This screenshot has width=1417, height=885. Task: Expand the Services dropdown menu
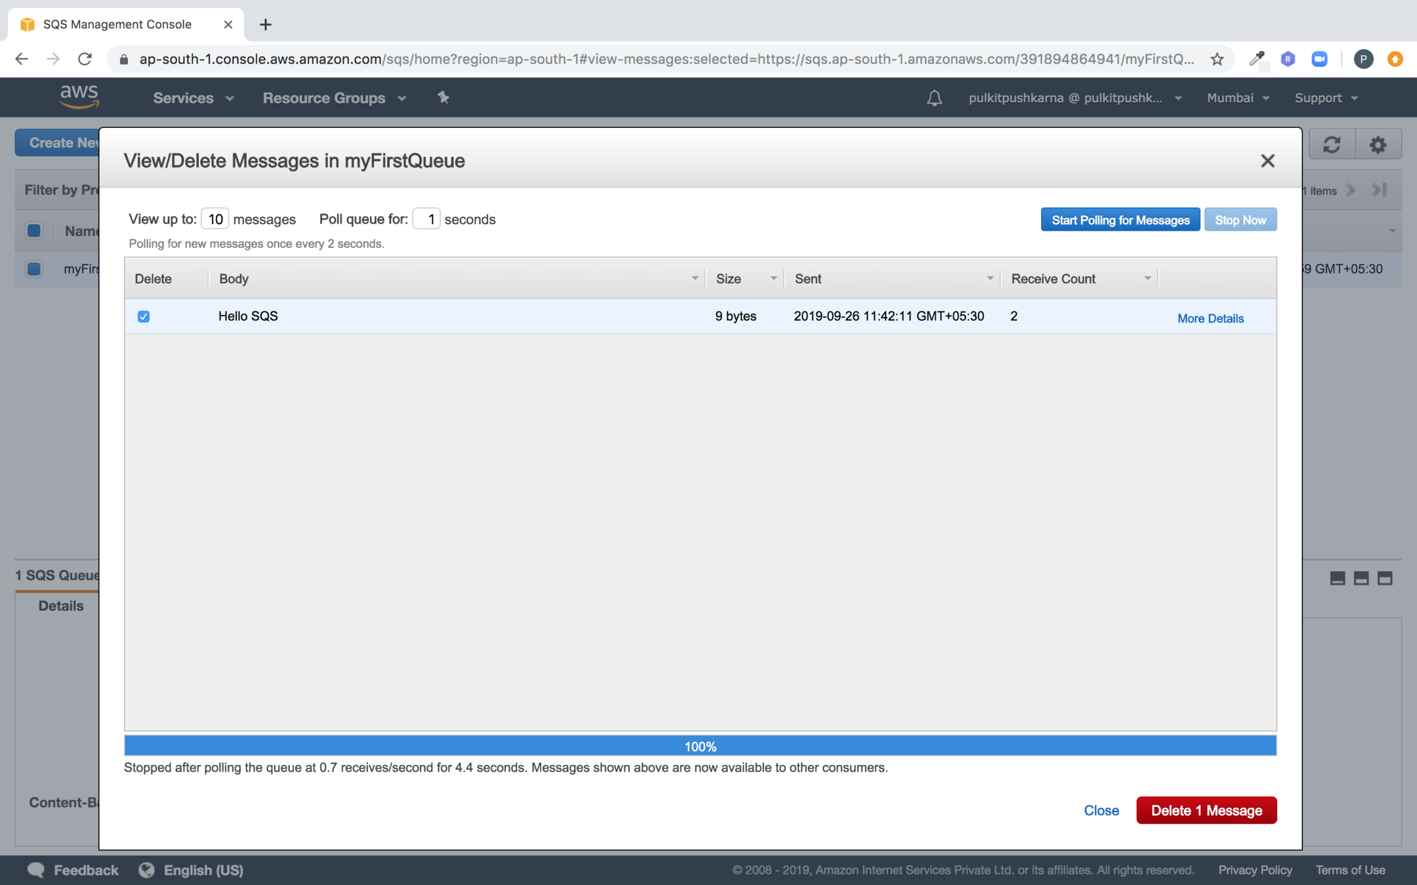click(193, 98)
